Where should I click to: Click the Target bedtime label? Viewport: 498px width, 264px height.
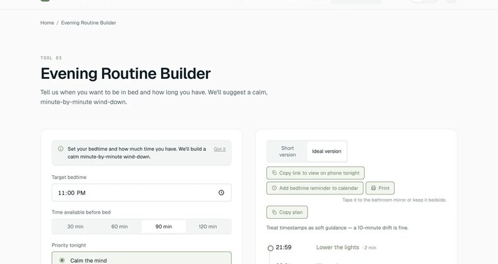pyautogui.click(x=69, y=177)
